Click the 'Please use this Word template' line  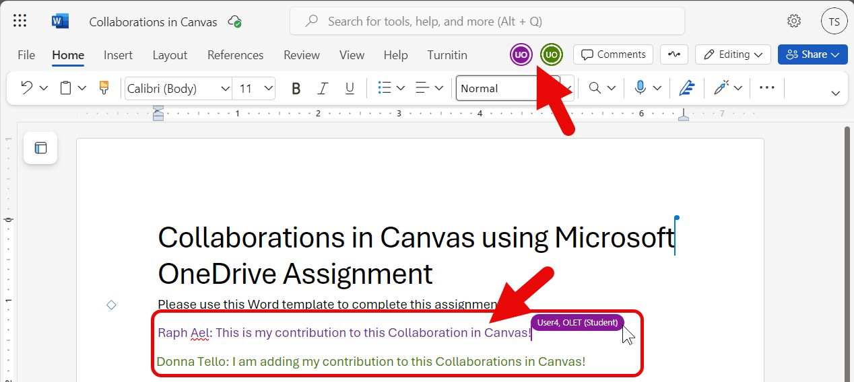point(329,304)
